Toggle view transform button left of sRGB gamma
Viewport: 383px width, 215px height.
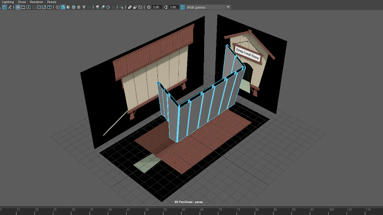(183, 7)
